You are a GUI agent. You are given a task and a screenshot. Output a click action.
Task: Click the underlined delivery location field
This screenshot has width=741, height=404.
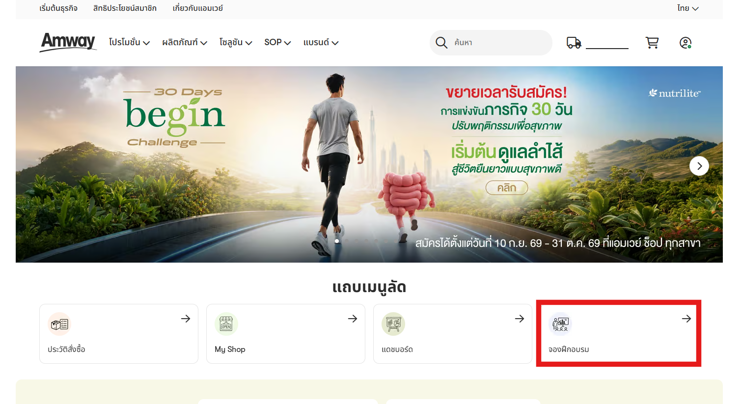click(607, 43)
